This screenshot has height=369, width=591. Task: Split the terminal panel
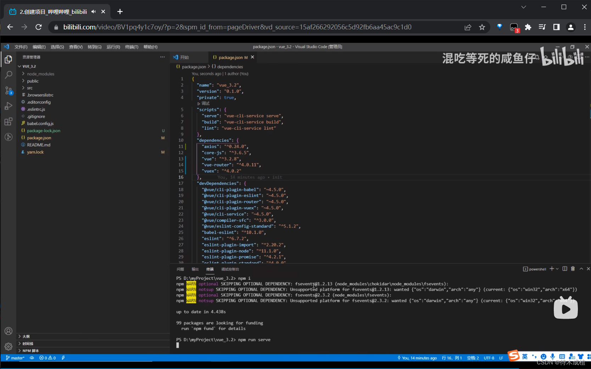point(565,269)
